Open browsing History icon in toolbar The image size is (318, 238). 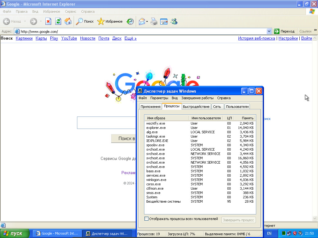coord(130,21)
